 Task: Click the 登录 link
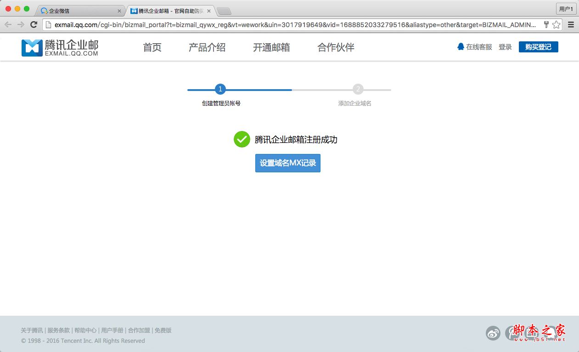(x=505, y=46)
